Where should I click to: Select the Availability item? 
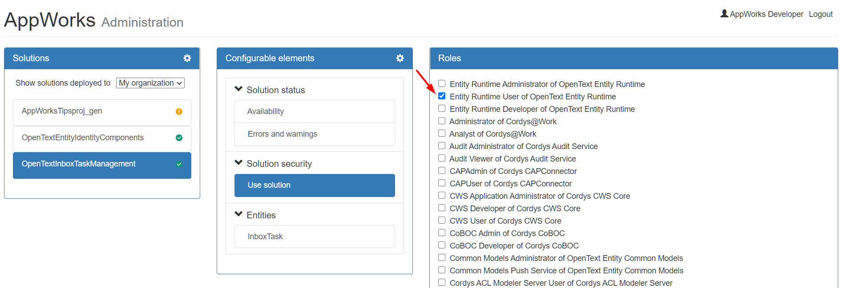pos(315,111)
